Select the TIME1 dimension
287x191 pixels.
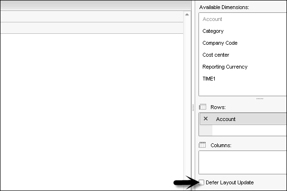click(209, 79)
